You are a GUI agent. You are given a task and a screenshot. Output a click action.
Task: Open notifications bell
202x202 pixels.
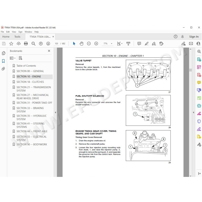click(182, 37)
